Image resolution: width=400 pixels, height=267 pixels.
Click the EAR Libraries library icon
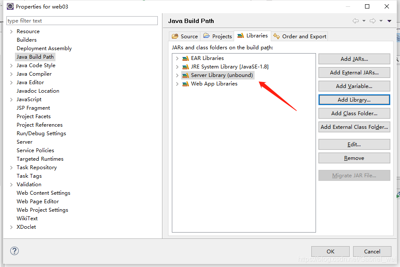(x=186, y=58)
